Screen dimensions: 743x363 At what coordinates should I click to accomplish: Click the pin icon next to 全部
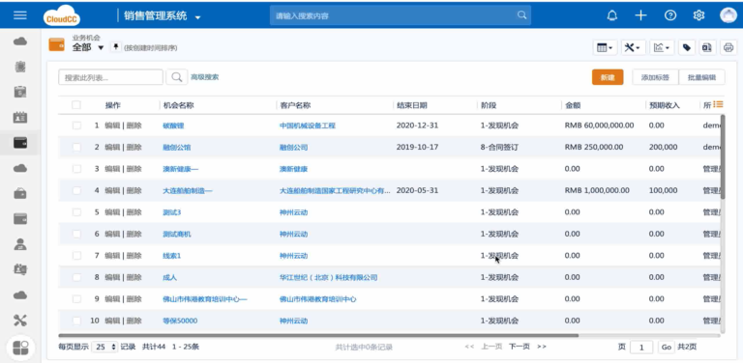click(x=116, y=46)
